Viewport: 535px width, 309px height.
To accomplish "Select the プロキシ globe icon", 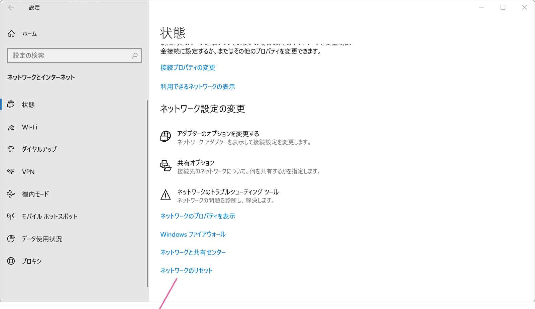I will pyautogui.click(x=11, y=261).
